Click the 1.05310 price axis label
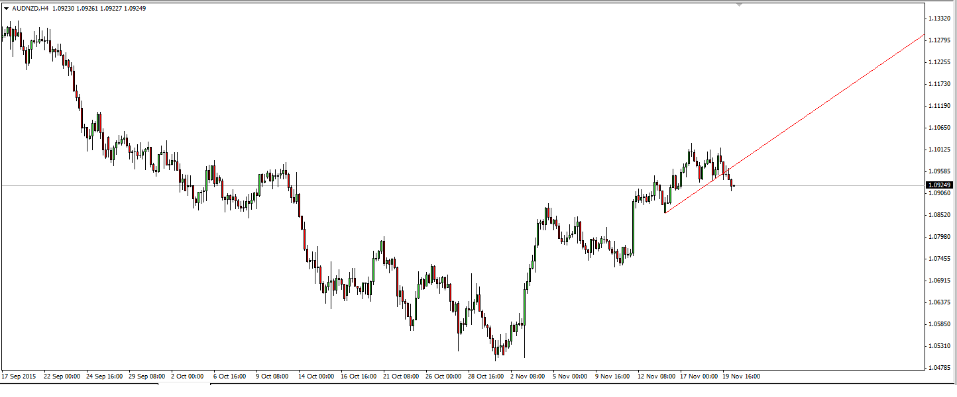Viewport: 957px width, 397px height. pos(940,346)
